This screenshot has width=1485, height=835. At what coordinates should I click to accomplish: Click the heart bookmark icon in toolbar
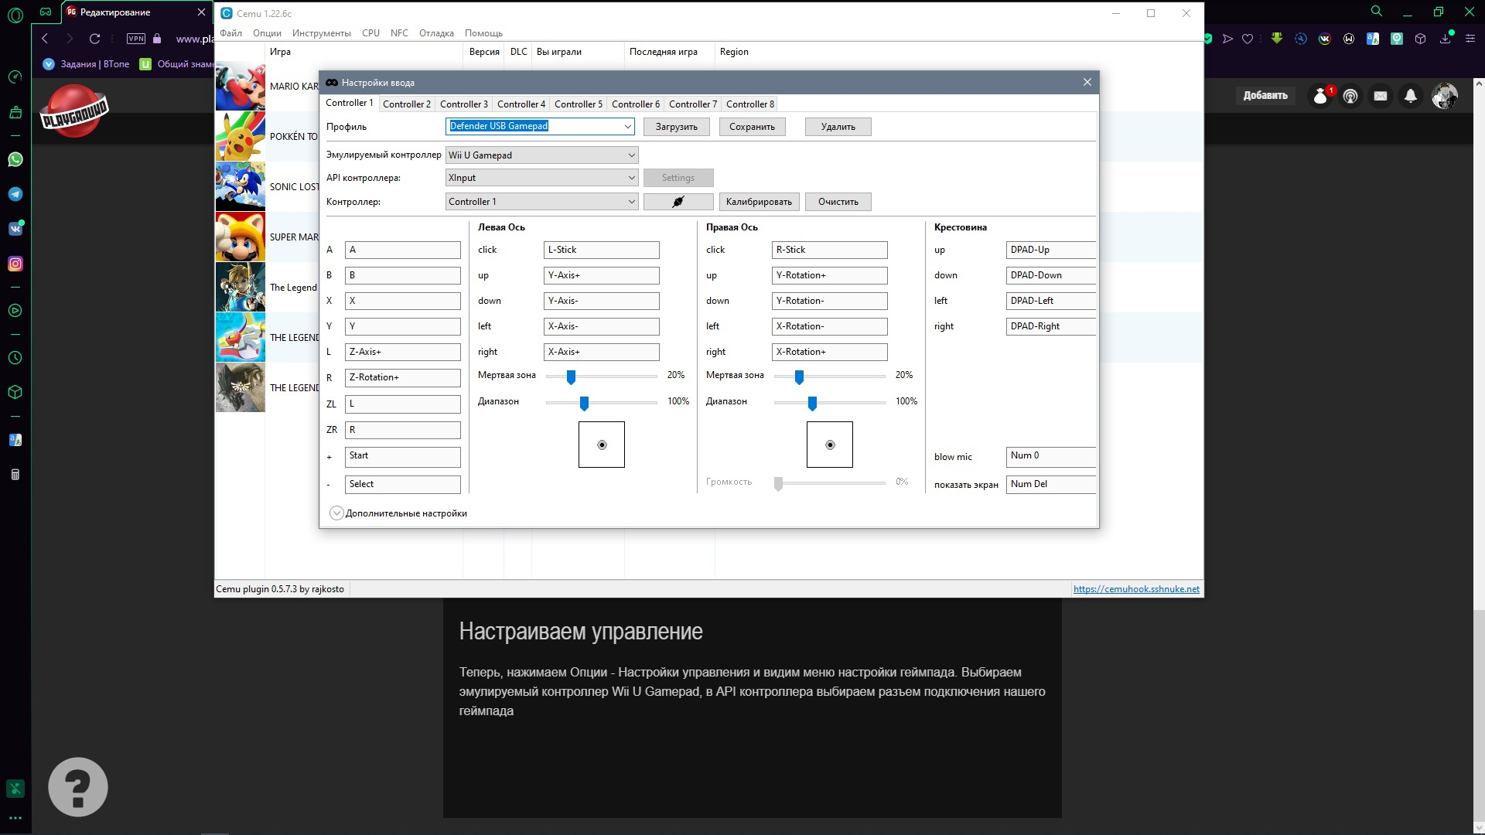(1248, 39)
